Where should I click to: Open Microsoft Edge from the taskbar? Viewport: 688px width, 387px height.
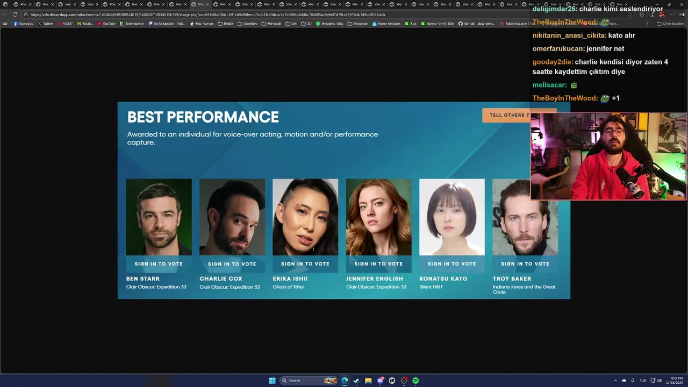click(345, 381)
